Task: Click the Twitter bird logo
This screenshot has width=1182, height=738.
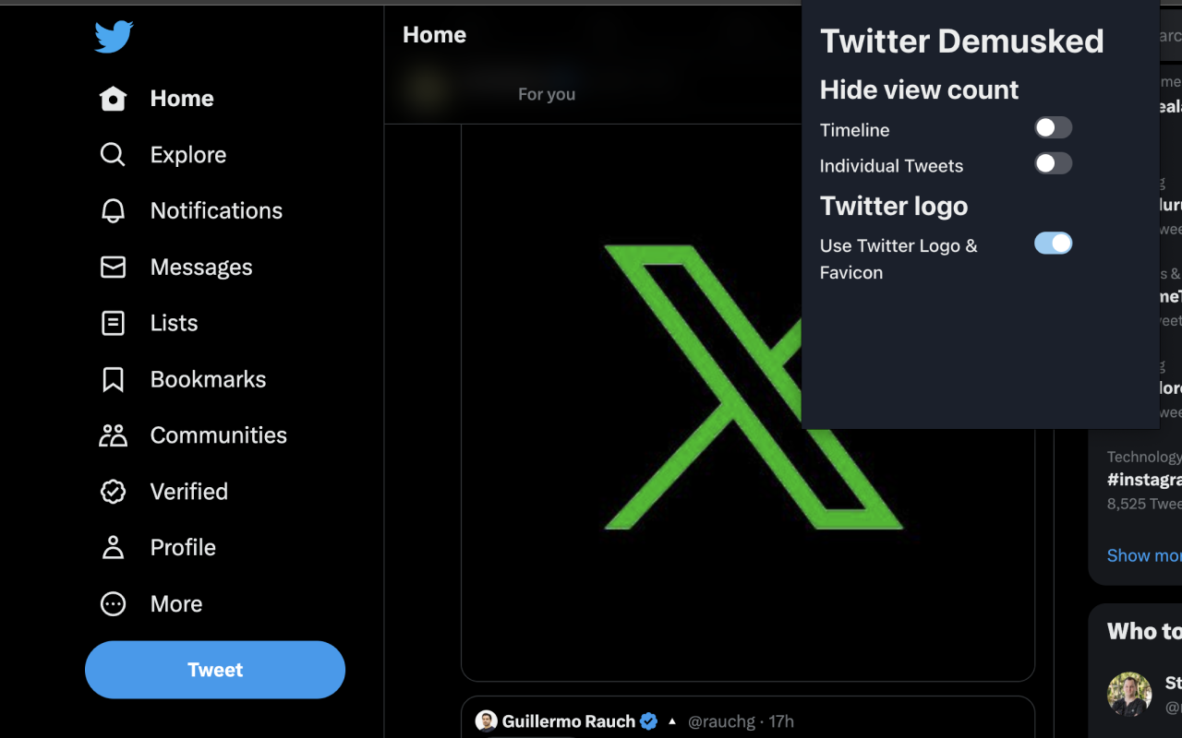Action: click(x=113, y=38)
